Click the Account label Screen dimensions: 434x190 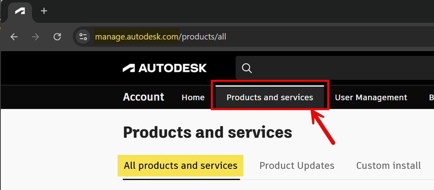(x=143, y=97)
